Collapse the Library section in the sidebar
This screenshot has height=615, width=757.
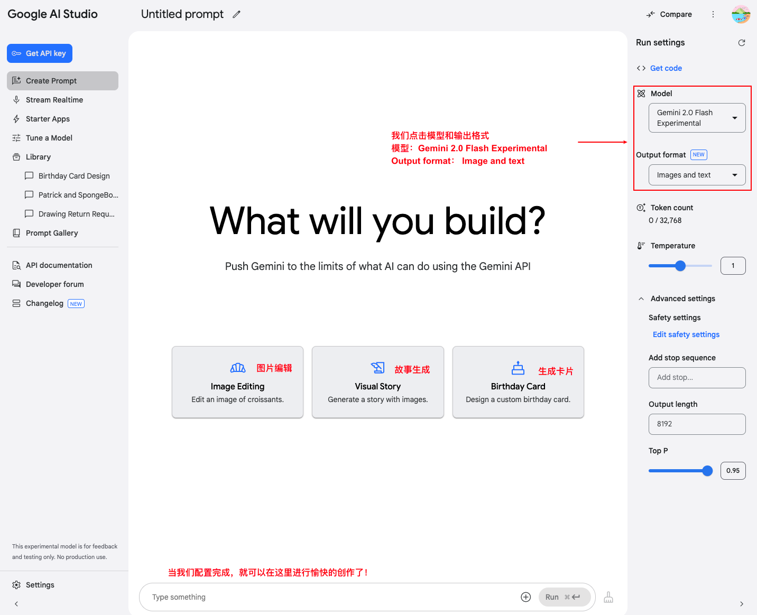click(38, 157)
